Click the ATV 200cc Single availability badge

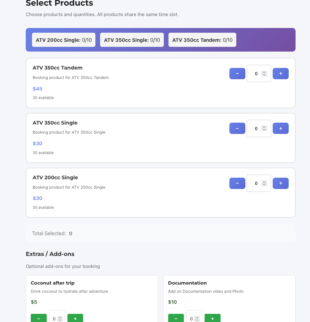point(64,40)
